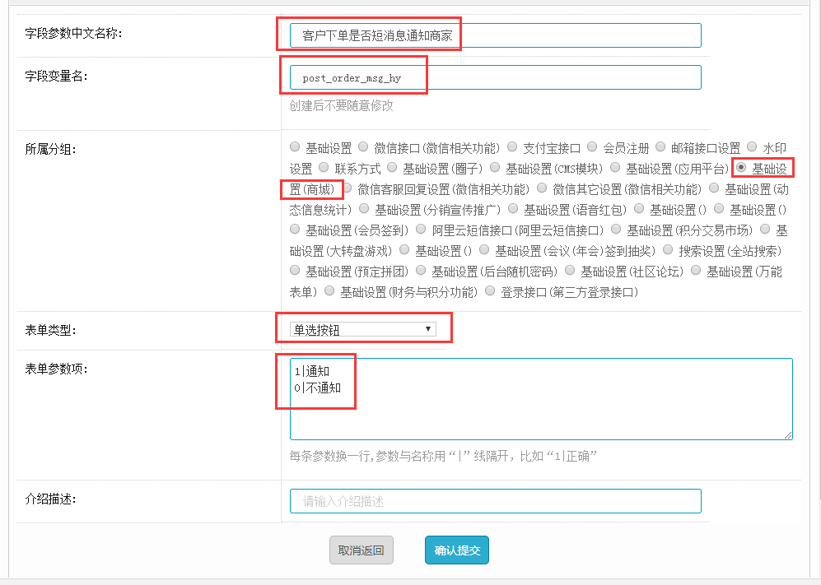Select the 阿里云短信接口 radio option
Image resolution: width=821 pixels, height=585 pixels.
click(421, 230)
